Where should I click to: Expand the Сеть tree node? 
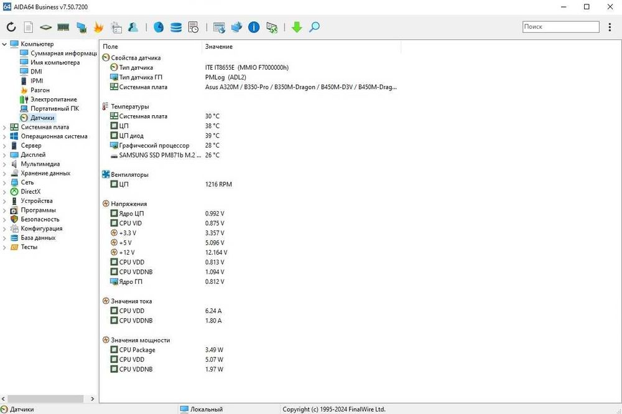[4, 182]
